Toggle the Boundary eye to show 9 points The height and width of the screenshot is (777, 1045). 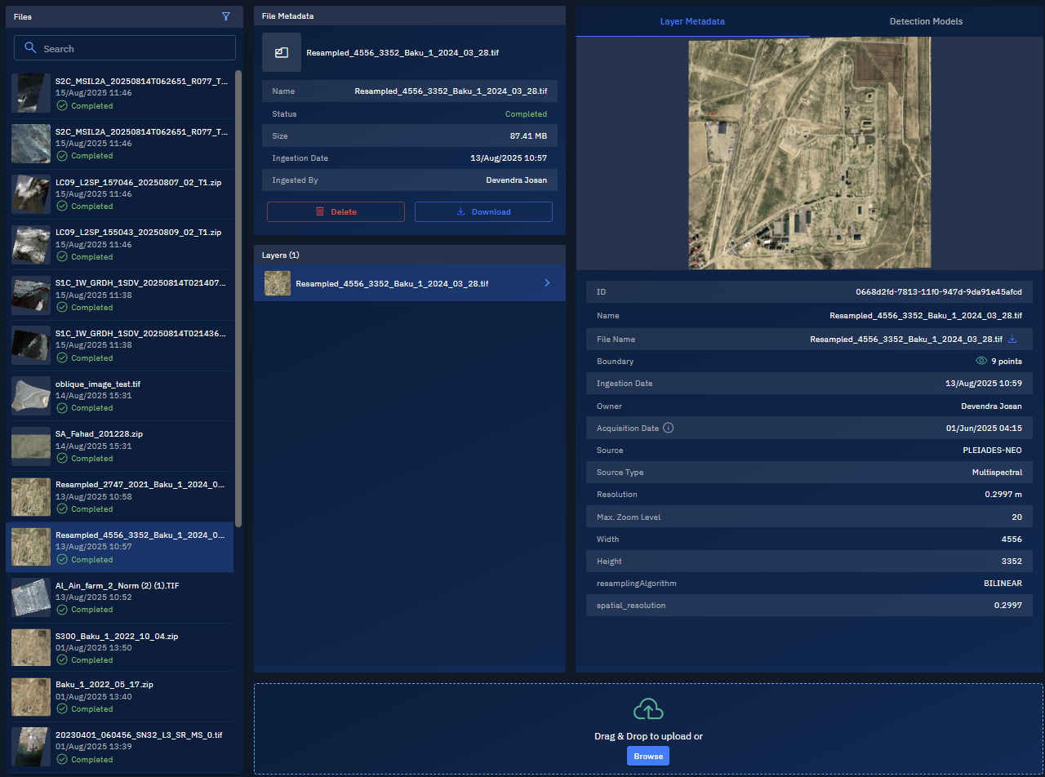(980, 361)
